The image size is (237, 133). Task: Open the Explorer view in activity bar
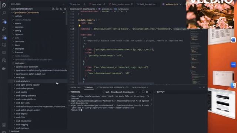(x=4, y=5)
